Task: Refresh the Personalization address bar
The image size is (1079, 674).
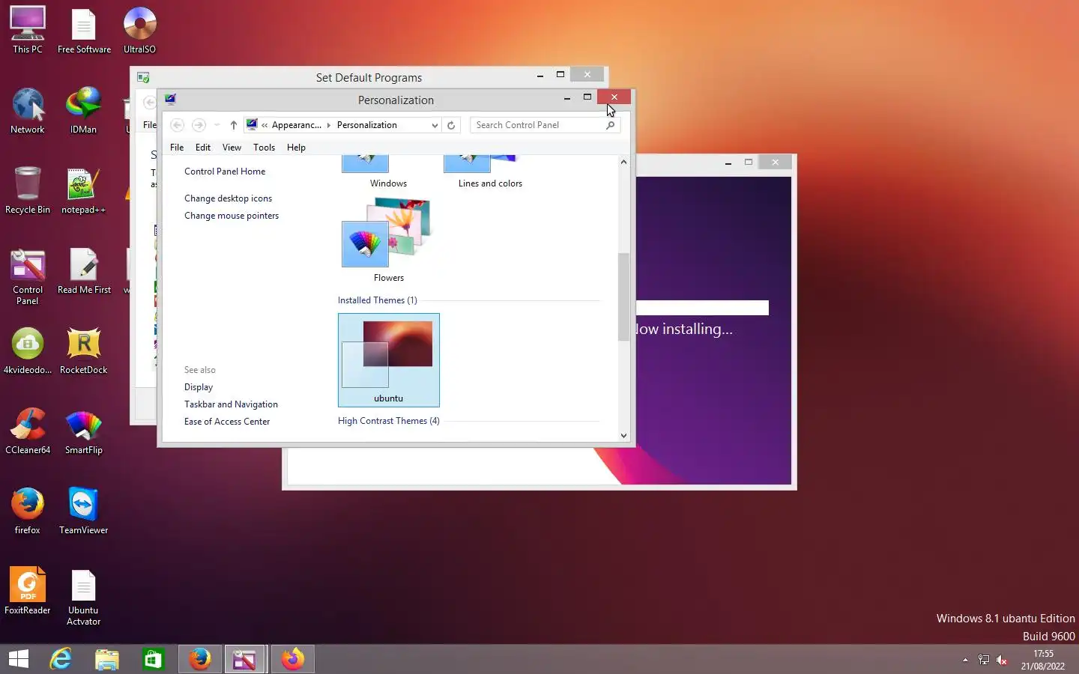Action: [x=451, y=125]
